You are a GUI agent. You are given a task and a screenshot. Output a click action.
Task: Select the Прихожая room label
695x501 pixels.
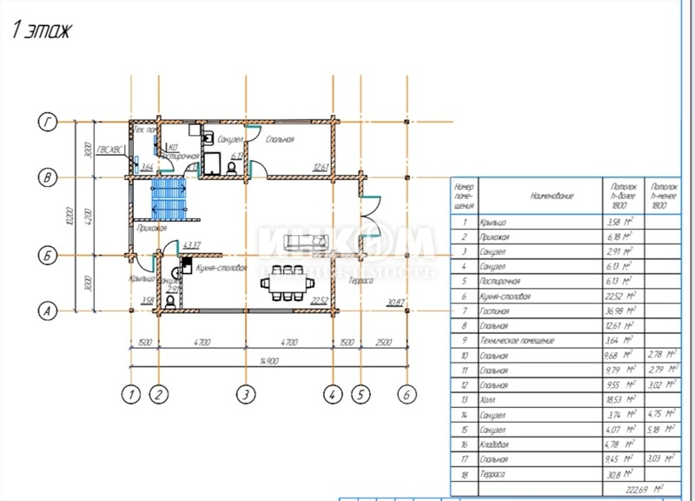pos(152,227)
